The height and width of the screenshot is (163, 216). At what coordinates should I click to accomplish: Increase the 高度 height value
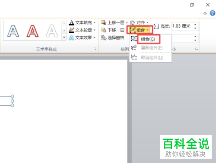195,25
